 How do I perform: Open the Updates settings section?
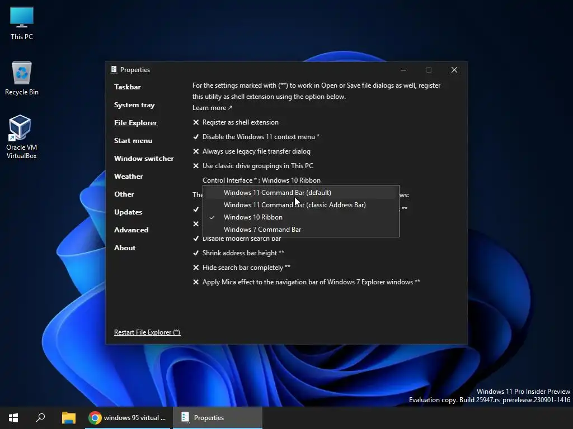coord(128,212)
